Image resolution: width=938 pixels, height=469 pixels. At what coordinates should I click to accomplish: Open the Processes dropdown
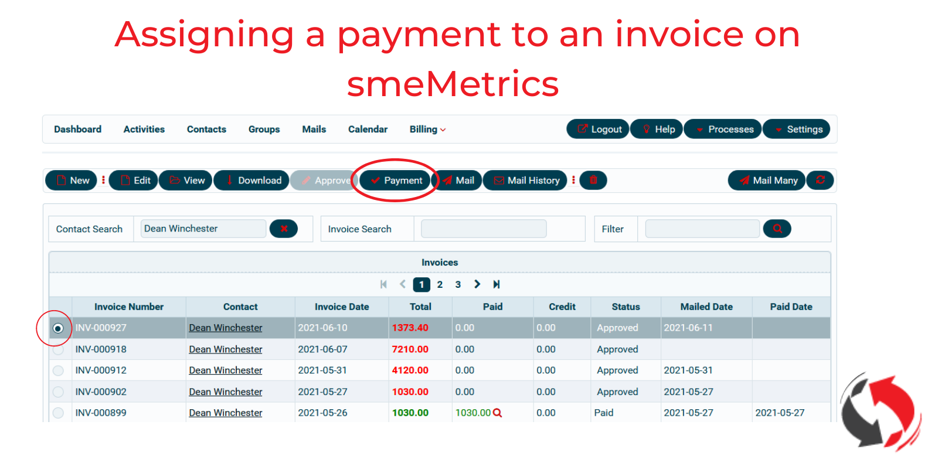pos(723,129)
